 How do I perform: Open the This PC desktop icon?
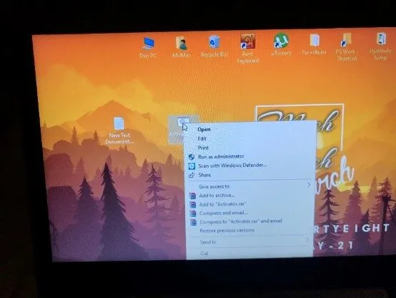pyautogui.click(x=148, y=48)
